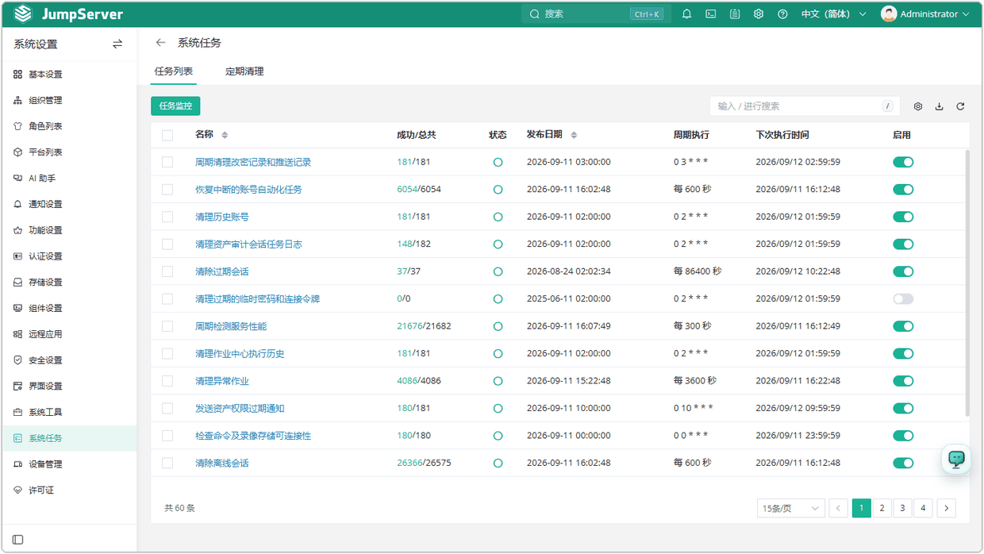Sort by 名称 column sort icon
The image size is (984, 554).
pyautogui.click(x=225, y=135)
